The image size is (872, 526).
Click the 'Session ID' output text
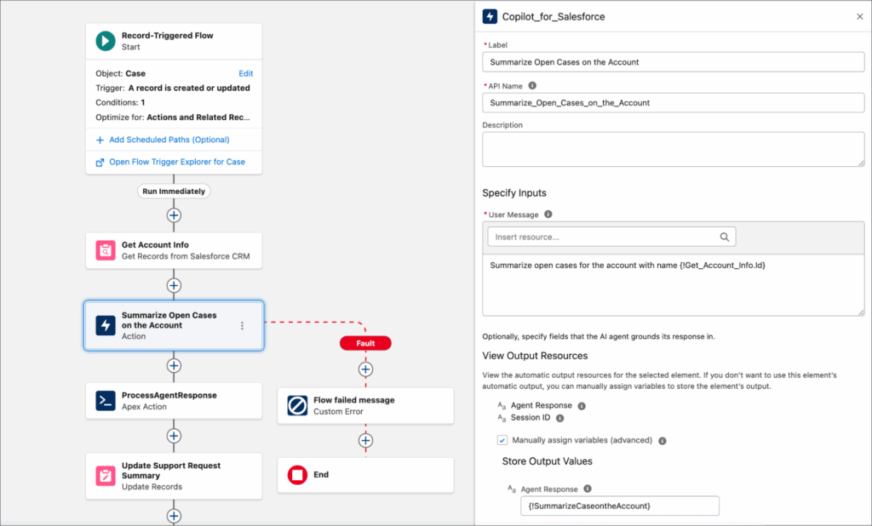[531, 418]
